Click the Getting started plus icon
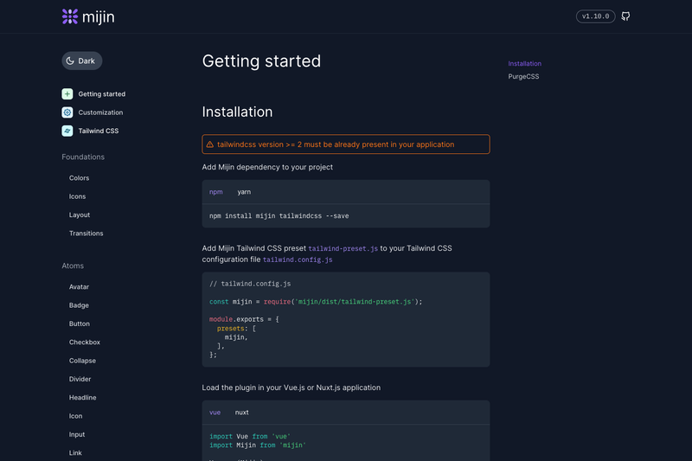This screenshot has height=461, width=692. [67, 94]
